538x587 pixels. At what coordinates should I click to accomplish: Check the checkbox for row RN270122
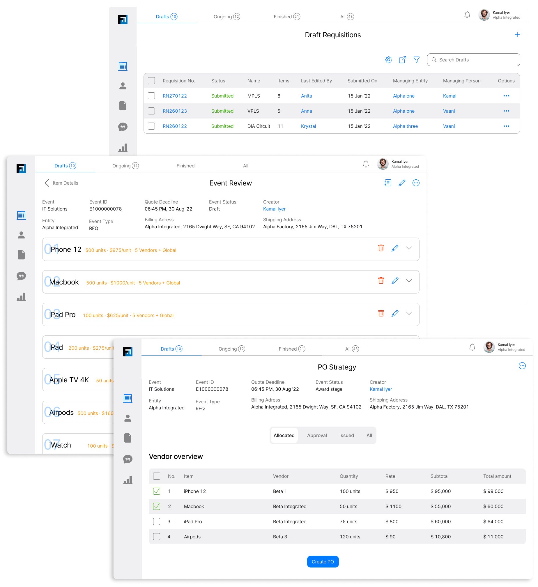(151, 96)
